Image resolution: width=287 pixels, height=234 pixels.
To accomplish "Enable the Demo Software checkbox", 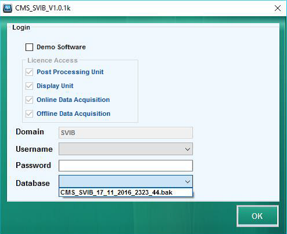I will click(x=29, y=47).
